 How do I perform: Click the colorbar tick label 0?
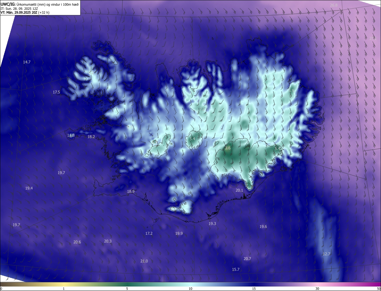pos(1,289)
